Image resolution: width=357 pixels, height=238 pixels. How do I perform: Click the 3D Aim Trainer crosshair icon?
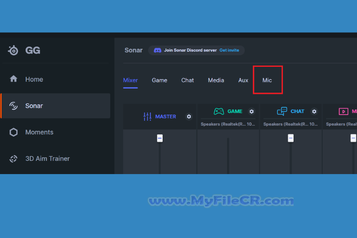[x=13, y=159]
